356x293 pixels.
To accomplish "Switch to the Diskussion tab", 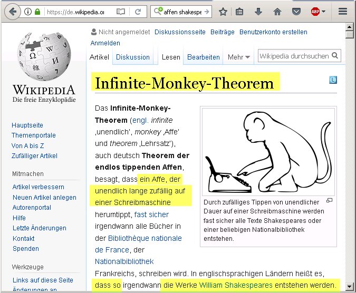I will tap(133, 57).
